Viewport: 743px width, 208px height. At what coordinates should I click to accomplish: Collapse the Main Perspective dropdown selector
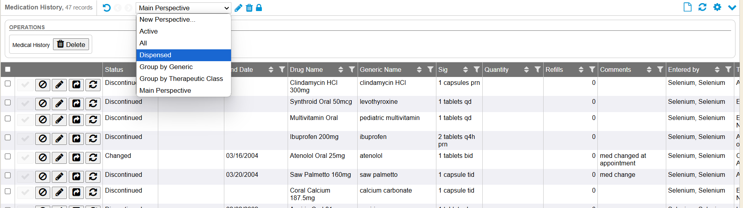pos(183,8)
